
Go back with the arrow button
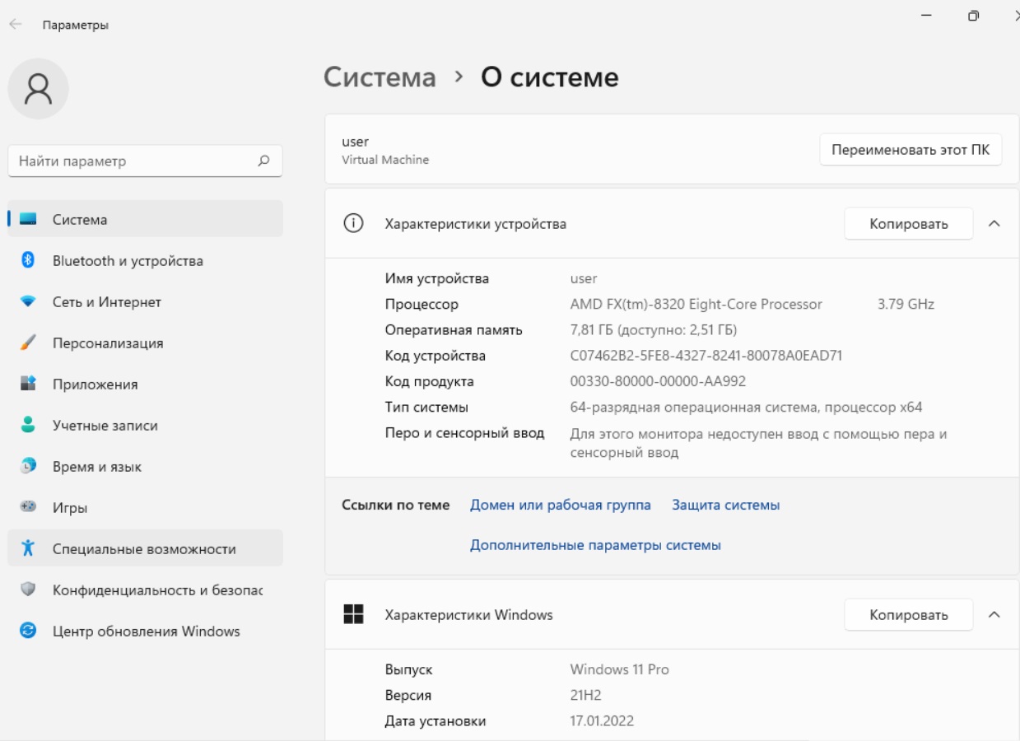(16, 25)
